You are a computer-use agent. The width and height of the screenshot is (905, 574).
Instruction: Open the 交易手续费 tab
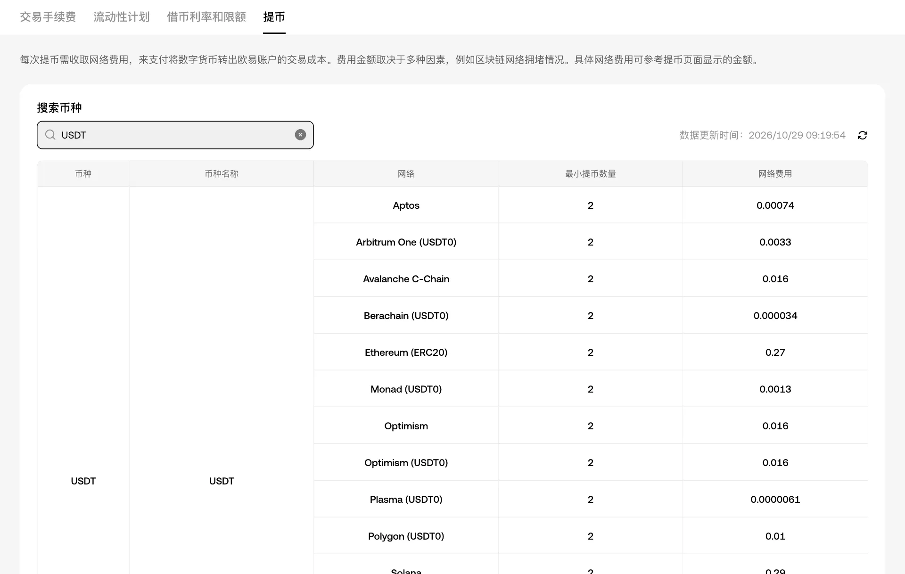coord(48,17)
